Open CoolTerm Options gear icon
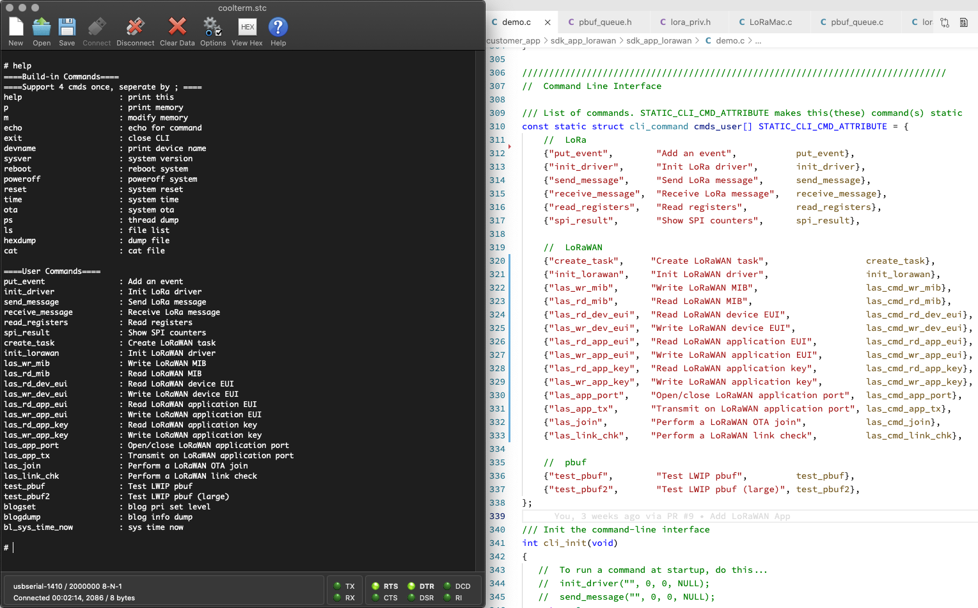 coord(212,27)
